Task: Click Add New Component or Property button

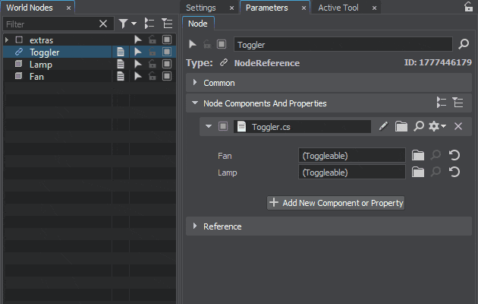Action: click(x=335, y=203)
